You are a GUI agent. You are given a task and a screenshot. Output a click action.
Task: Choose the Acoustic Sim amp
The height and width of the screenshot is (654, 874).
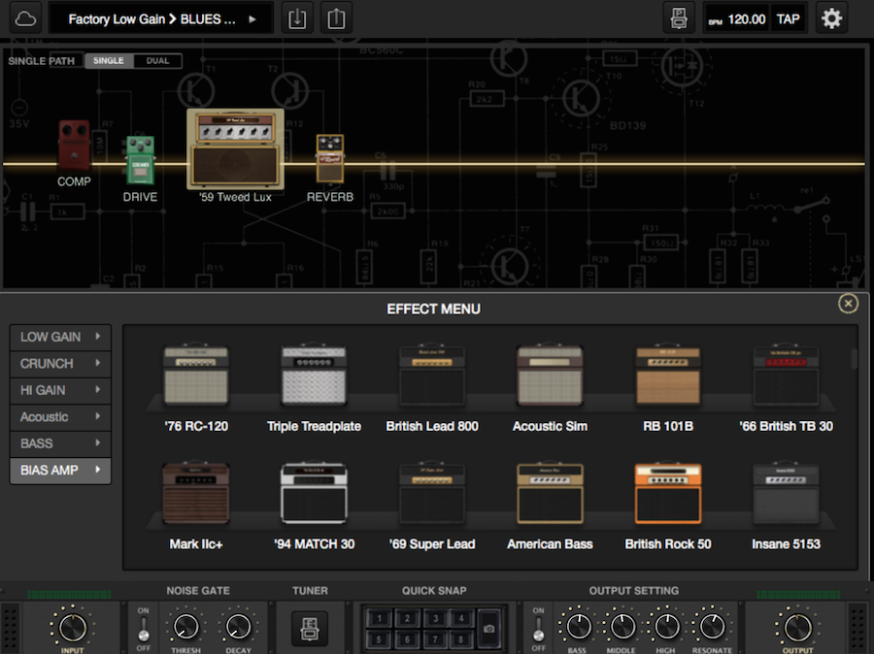[551, 375]
